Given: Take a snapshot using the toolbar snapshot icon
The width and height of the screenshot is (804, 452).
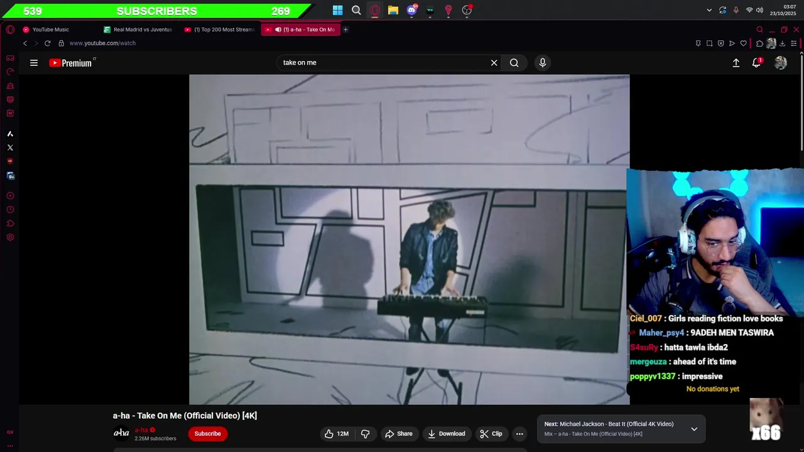Looking at the screenshot, I should pos(709,43).
